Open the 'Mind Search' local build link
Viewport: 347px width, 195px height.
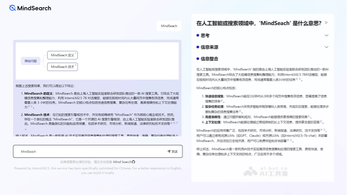(122, 162)
